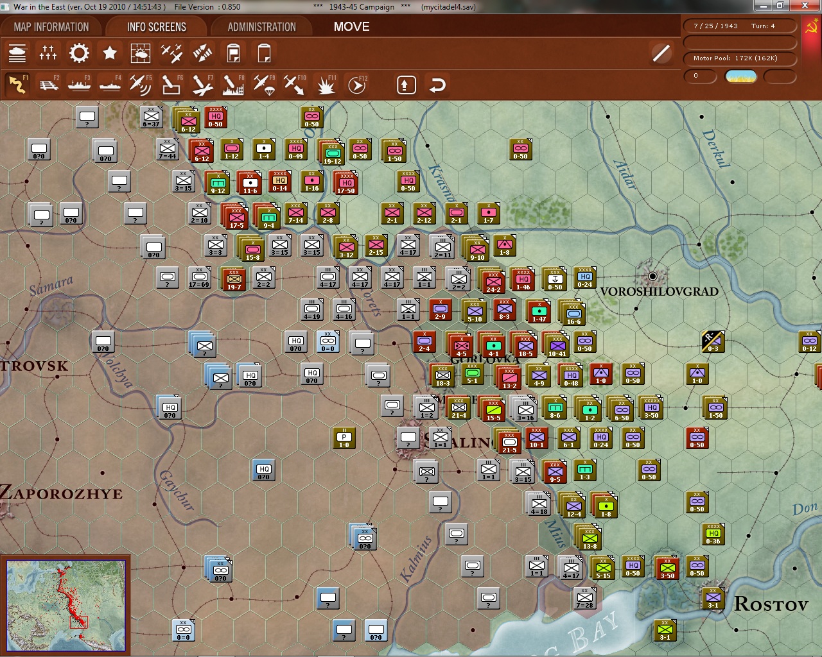This screenshot has width=822, height=657.
Task: Select the HQ 0-36 unit counter
Action: [x=713, y=534]
